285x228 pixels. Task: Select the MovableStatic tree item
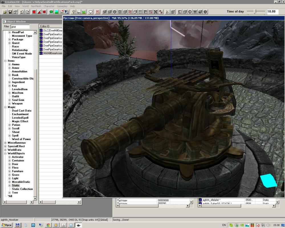(21, 182)
